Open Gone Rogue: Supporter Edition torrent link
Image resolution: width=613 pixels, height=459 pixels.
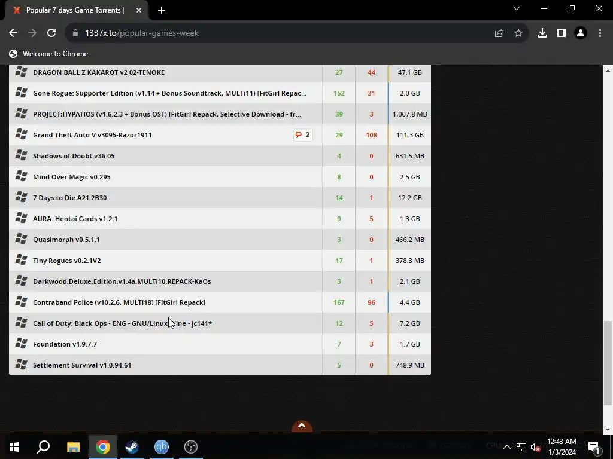coord(169,93)
